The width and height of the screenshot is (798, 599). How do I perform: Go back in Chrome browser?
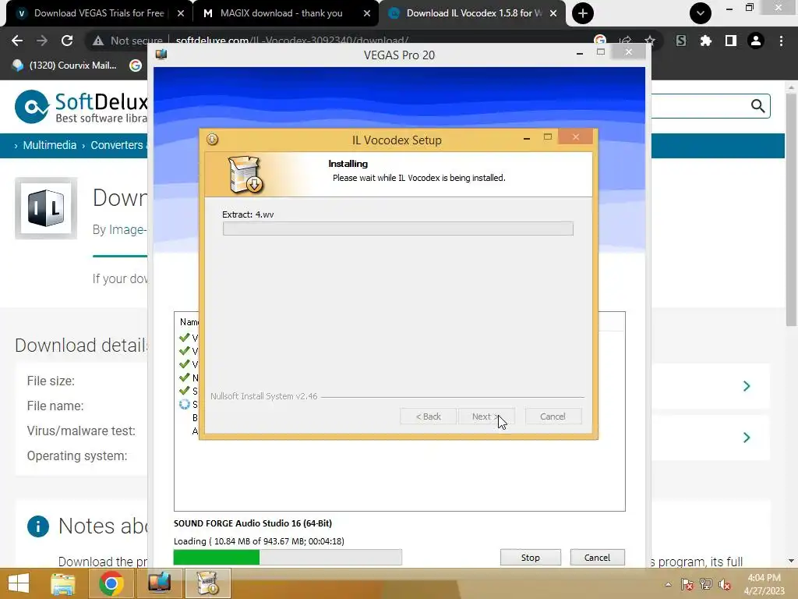coord(17,41)
